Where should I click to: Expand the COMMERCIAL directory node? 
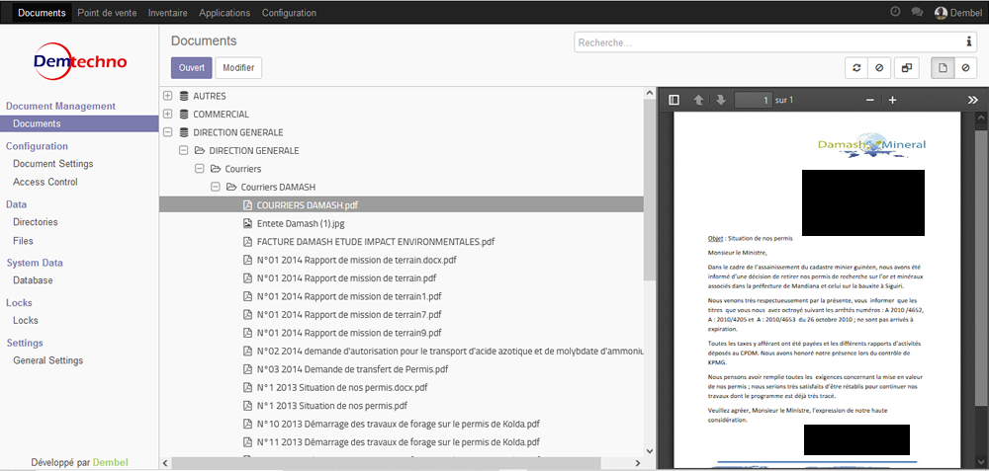tap(167, 114)
